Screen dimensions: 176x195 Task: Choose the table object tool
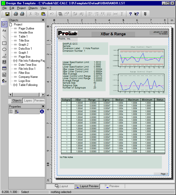(4, 68)
